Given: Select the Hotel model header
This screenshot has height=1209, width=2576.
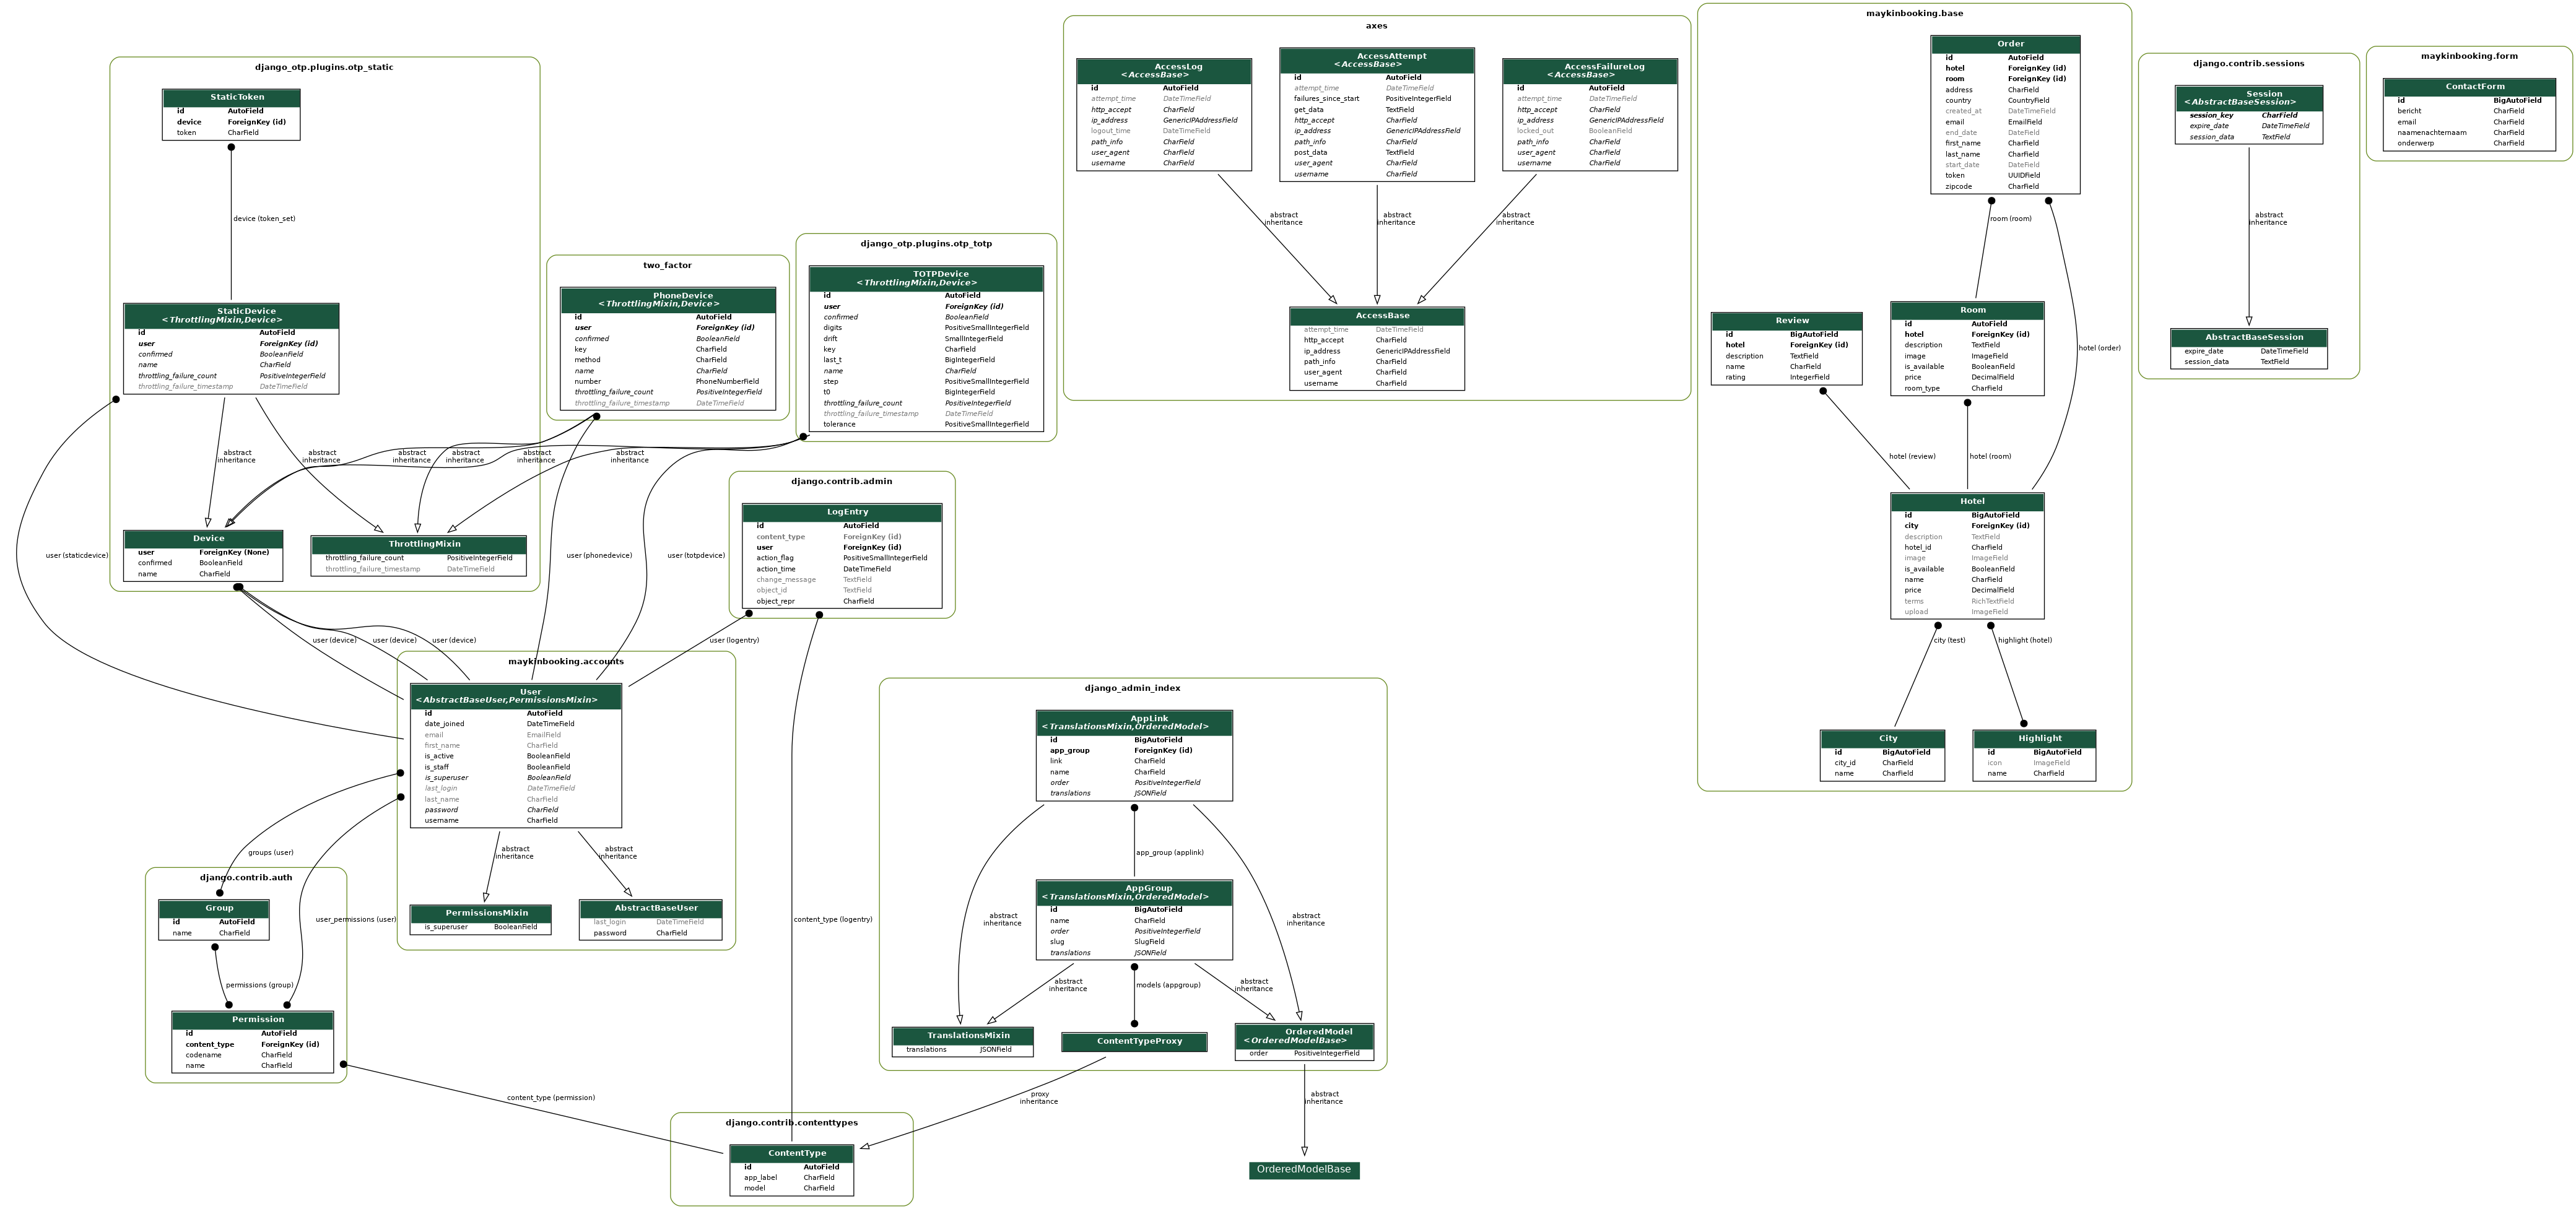Looking at the screenshot, I should (x=1967, y=502).
